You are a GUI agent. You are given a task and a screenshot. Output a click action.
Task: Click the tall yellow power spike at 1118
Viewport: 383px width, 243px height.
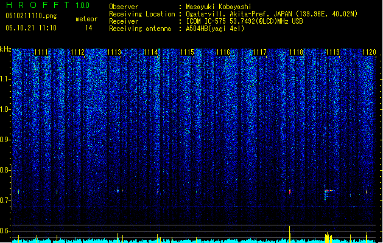(x=290, y=234)
